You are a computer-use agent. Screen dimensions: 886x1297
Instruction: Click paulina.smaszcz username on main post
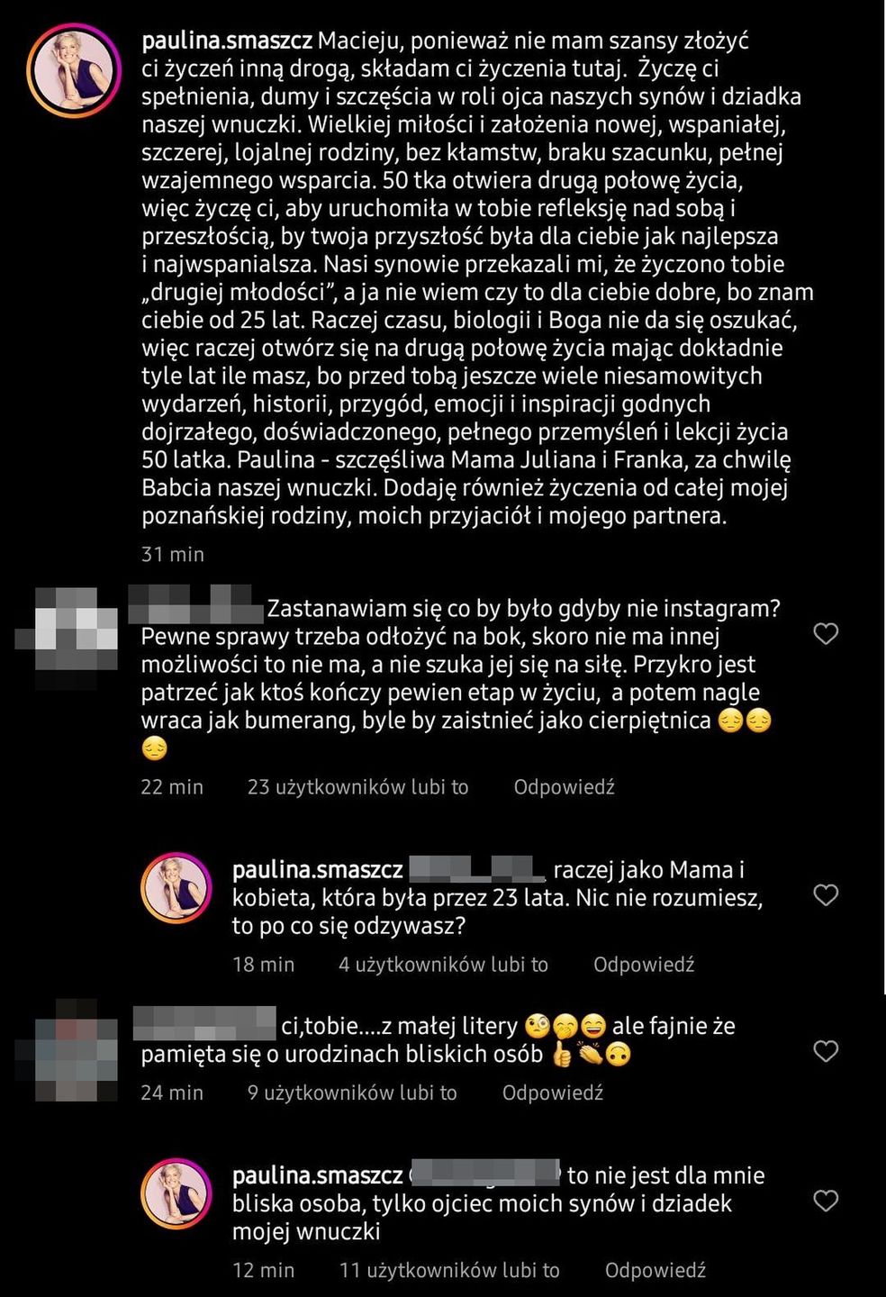click(227, 41)
